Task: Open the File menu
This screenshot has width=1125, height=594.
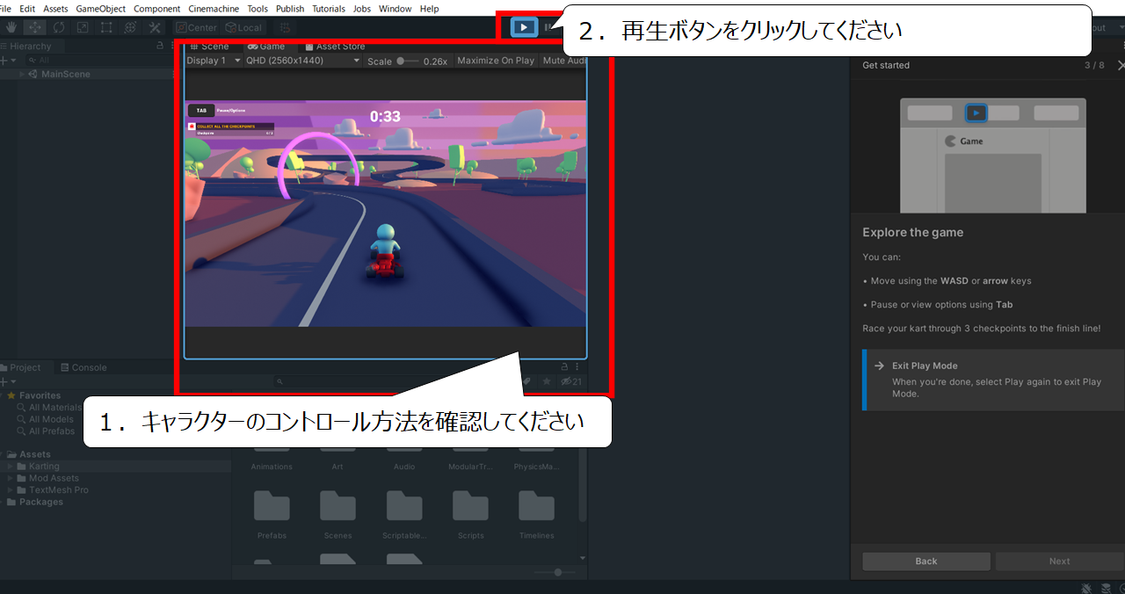Action: [x=5, y=9]
